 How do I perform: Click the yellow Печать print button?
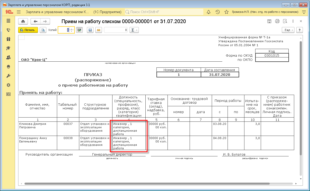pos(28,30)
